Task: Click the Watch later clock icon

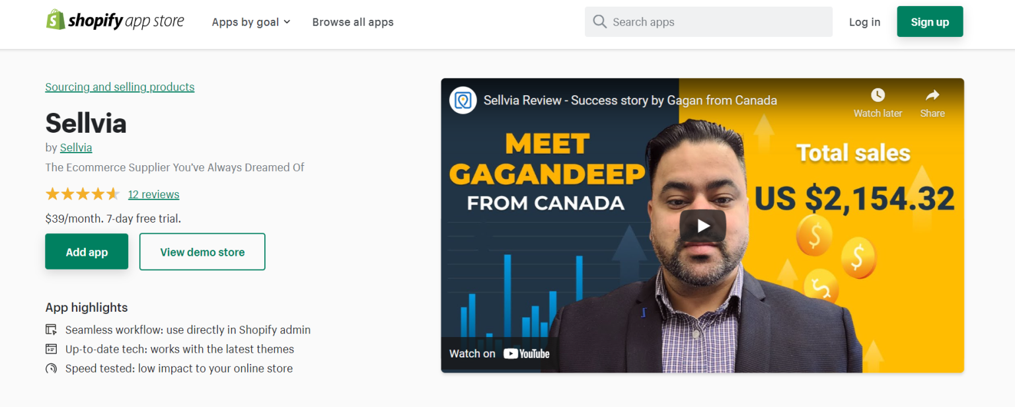Action: point(878,95)
